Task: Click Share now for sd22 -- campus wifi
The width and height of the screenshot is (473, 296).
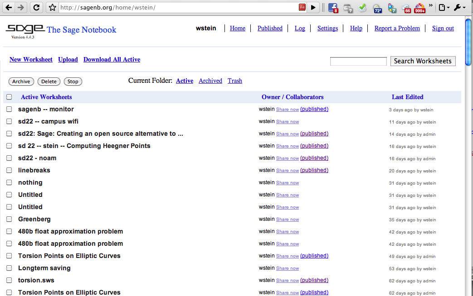Action: tap(288, 122)
